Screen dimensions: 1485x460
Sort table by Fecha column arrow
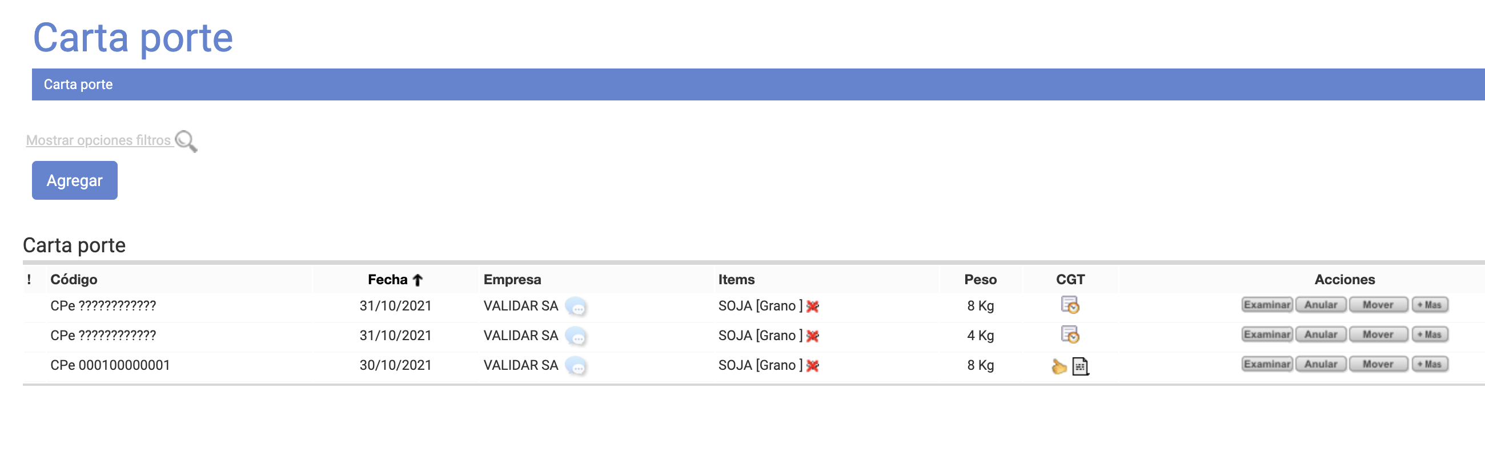point(418,280)
